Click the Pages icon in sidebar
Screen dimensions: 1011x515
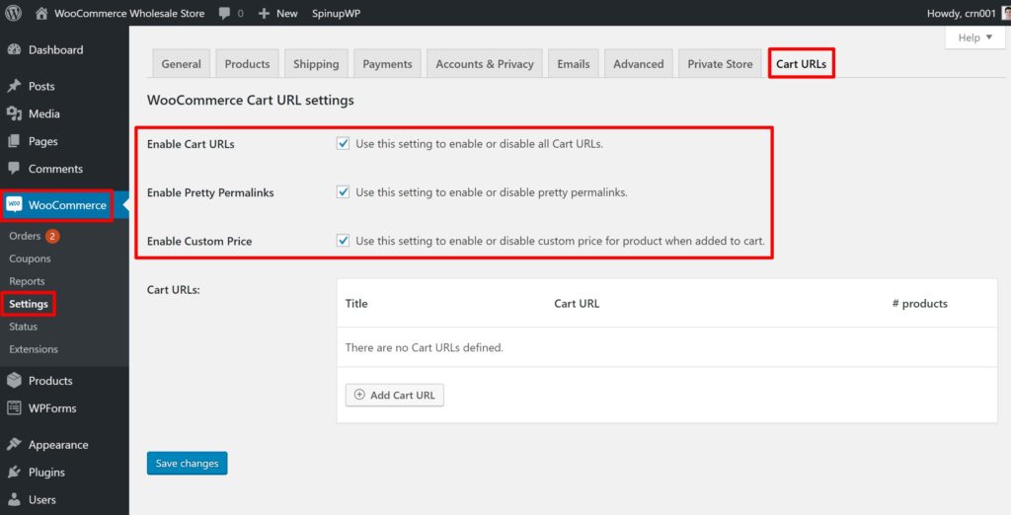point(14,141)
